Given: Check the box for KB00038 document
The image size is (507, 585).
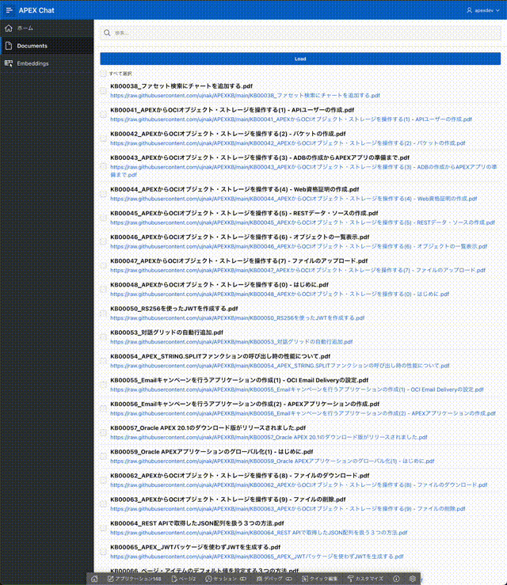Looking at the screenshot, I should 104,91.
